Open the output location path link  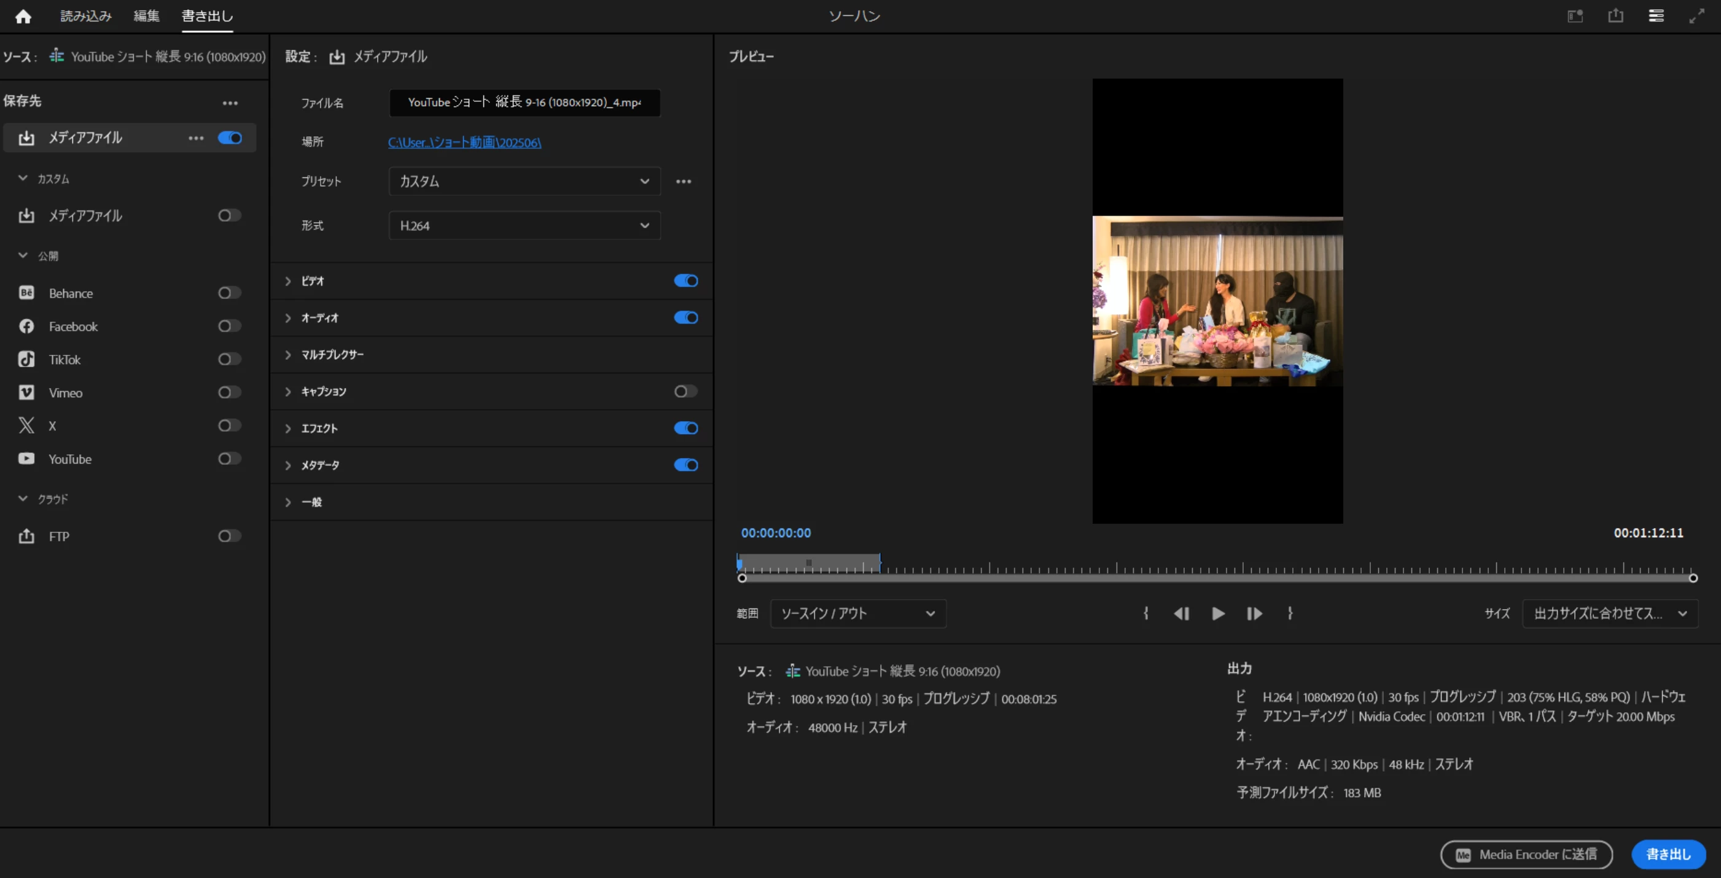464,142
